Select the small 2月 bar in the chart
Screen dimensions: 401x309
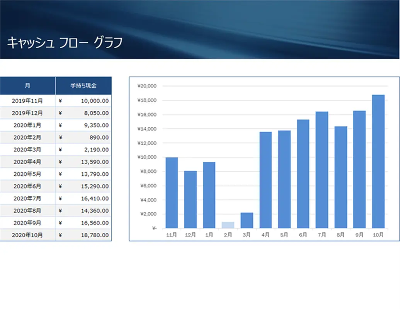(228, 224)
